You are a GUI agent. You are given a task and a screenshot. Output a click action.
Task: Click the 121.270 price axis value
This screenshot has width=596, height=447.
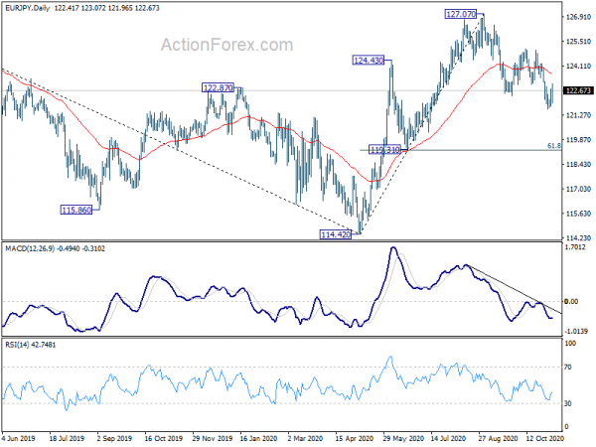click(x=578, y=115)
